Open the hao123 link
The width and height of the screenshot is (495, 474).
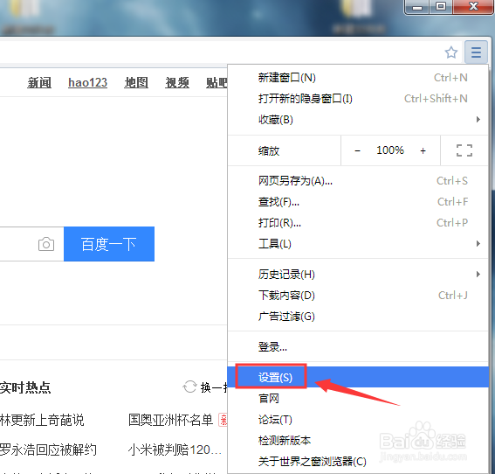tap(88, 82)
